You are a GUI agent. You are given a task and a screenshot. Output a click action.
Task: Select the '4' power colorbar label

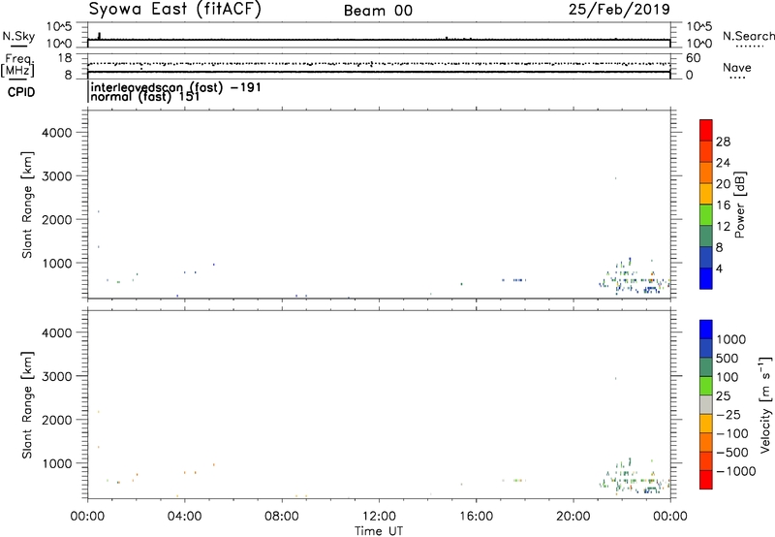719,268
